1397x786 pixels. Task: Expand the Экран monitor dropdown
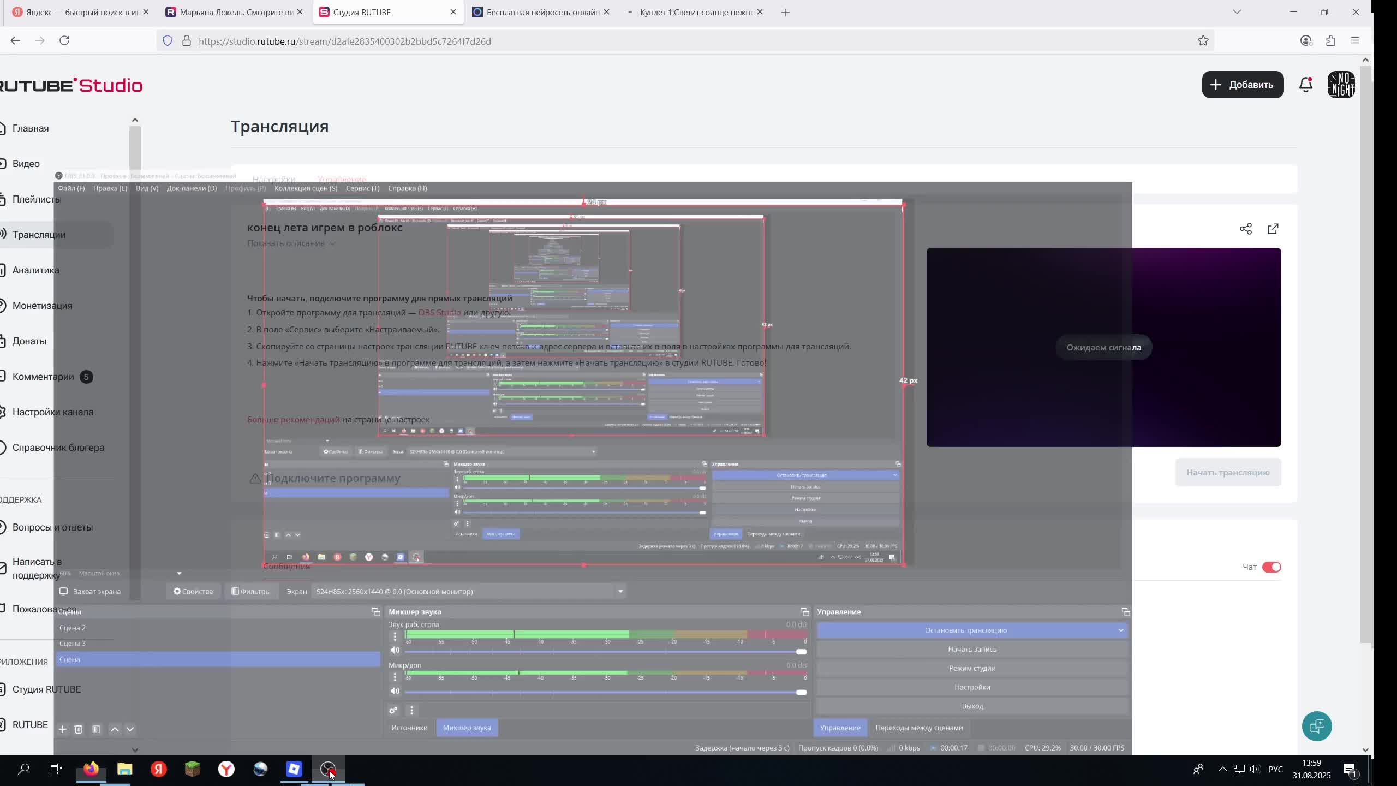tap(620, 591)
